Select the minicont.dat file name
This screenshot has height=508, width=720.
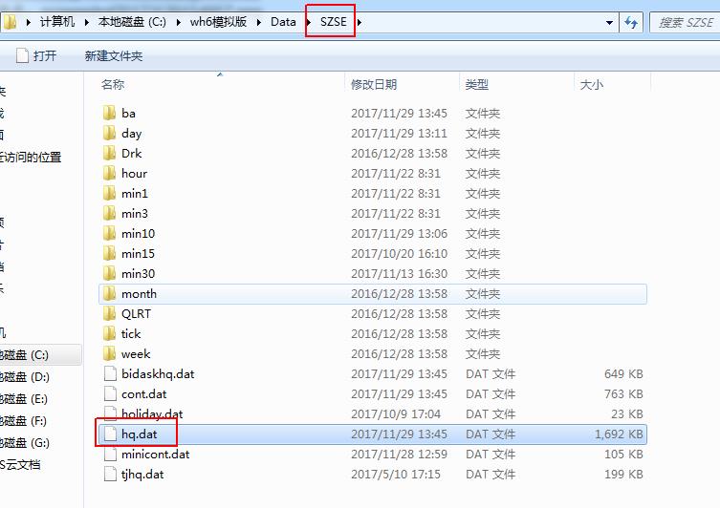pyautogui.click(x=155, y=455)
